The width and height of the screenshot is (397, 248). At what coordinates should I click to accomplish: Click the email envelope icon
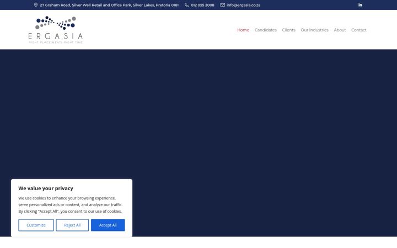[x=222, y=5]
